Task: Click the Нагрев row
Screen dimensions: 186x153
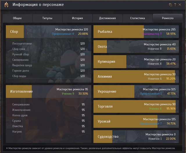Action: [49, 132]
